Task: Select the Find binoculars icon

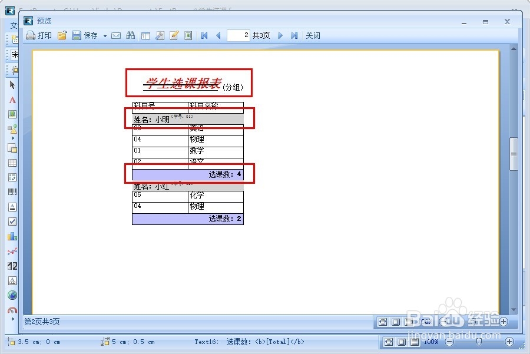Action: pyautogui.click(x=130, y=35)
